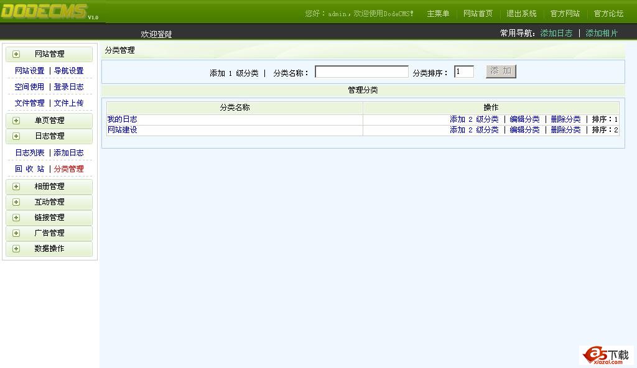Collapse the 网站管理 sidebar section
Viewport: 637px width, 368px height.
pos(50,54)
